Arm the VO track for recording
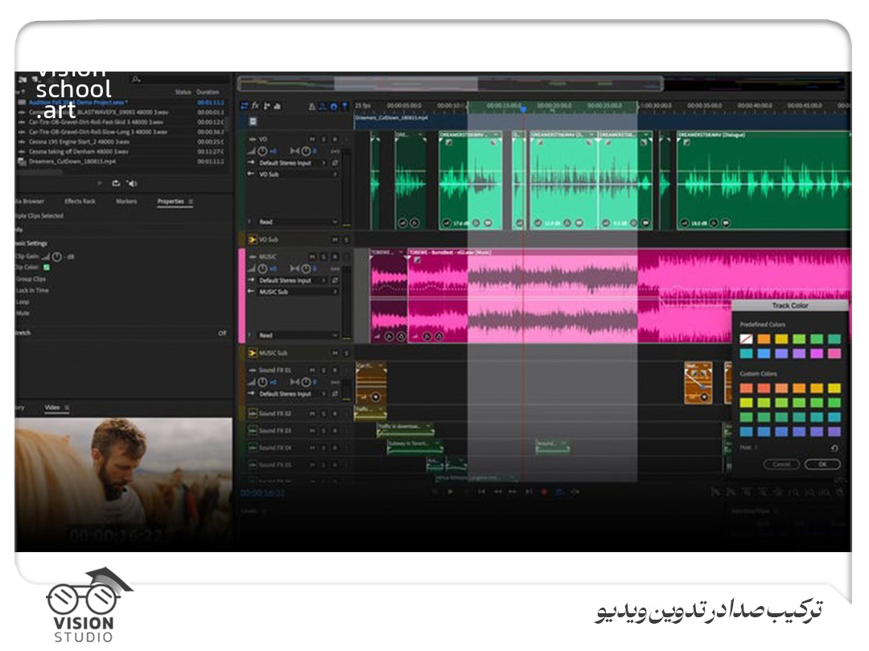The image size is (869, 651). [336, 139]
